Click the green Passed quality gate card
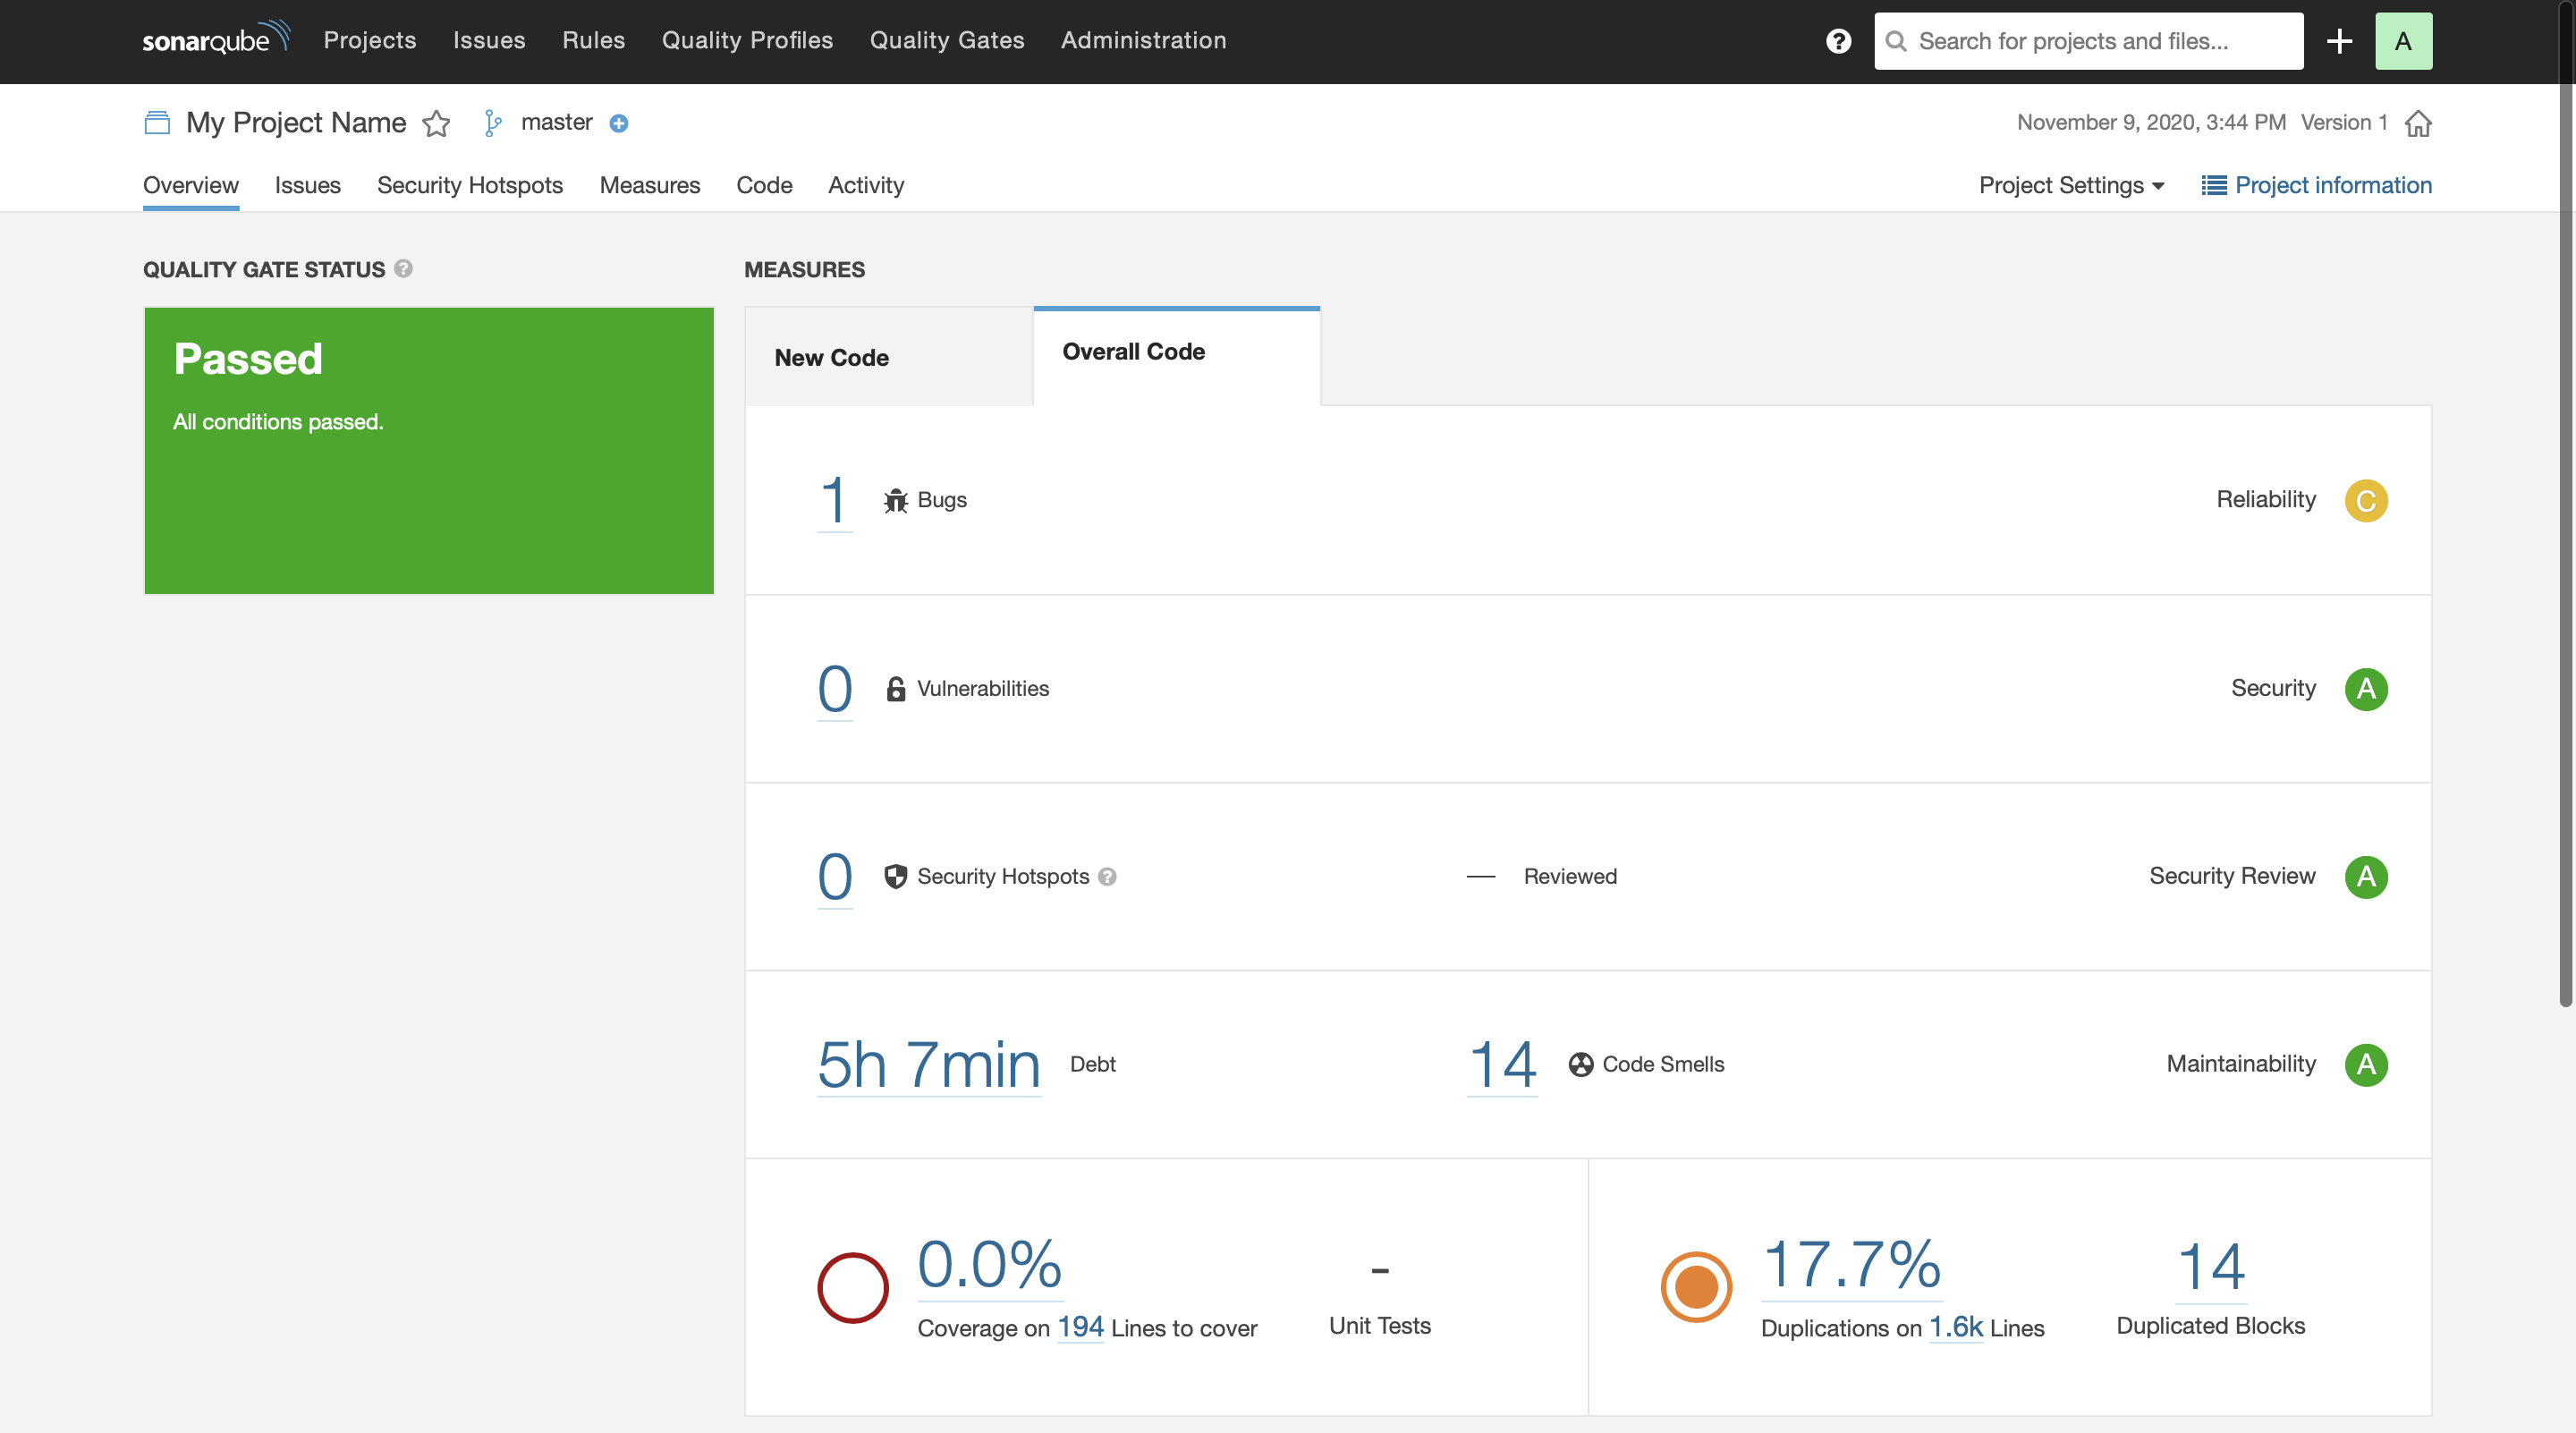This screenshot has width=2576, height=1433. tap(429, 450)
